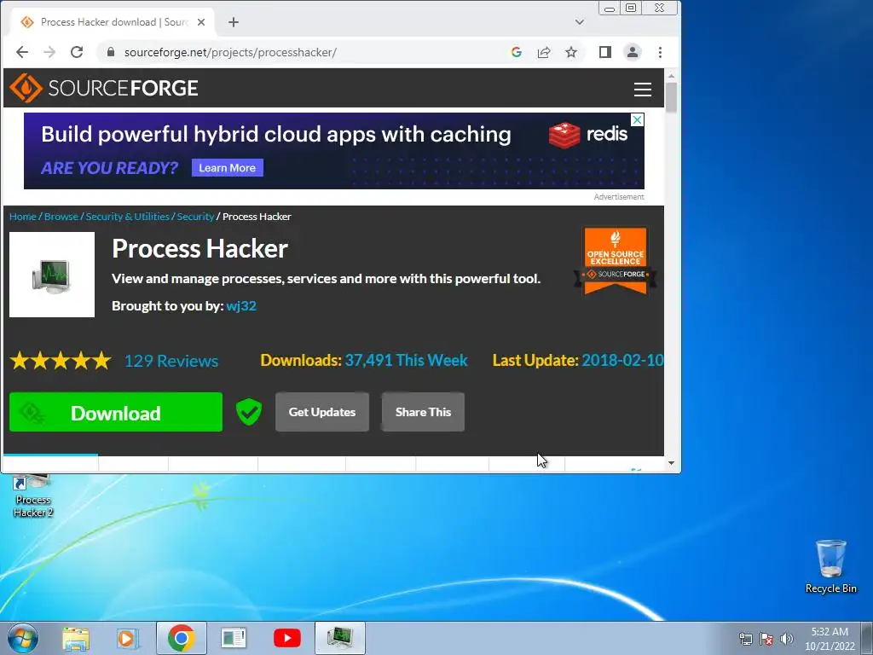873x655 pixels.
Task: Close the Process Hacker download tab
Action: (x=201, y=22)
